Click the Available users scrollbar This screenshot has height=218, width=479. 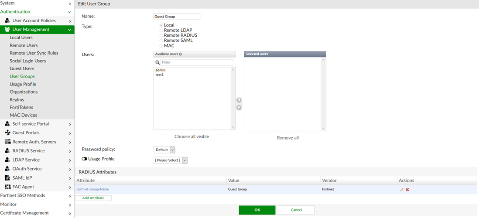pos(233,98)
